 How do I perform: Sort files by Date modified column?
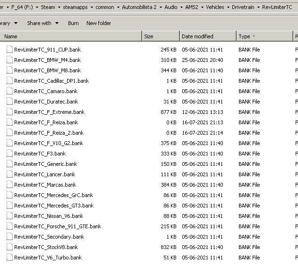coord(208,36)
